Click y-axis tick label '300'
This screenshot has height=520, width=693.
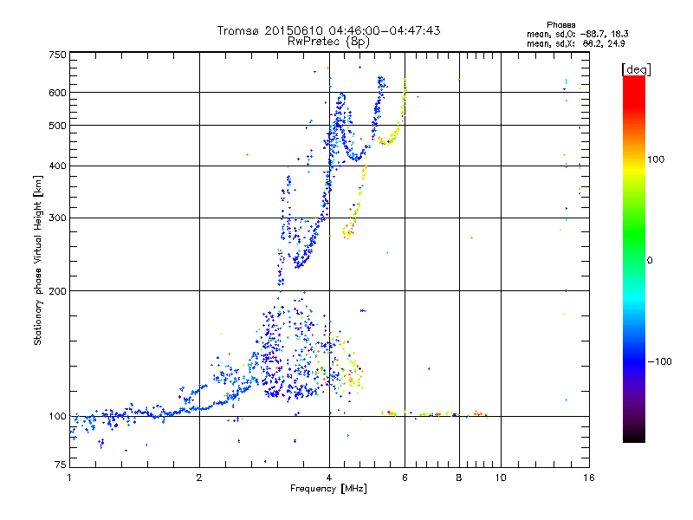[x=57, y=218]
